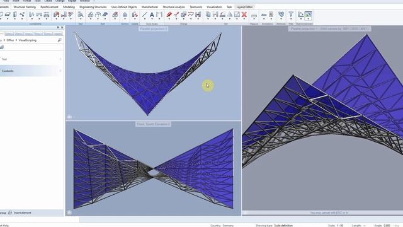403x227 pixels.
Task: Pin the Library palette with pushpin
Action: pos(58,28)
